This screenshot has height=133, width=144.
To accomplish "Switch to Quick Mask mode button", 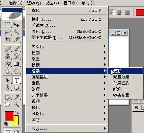I will (x=16, y=131).
